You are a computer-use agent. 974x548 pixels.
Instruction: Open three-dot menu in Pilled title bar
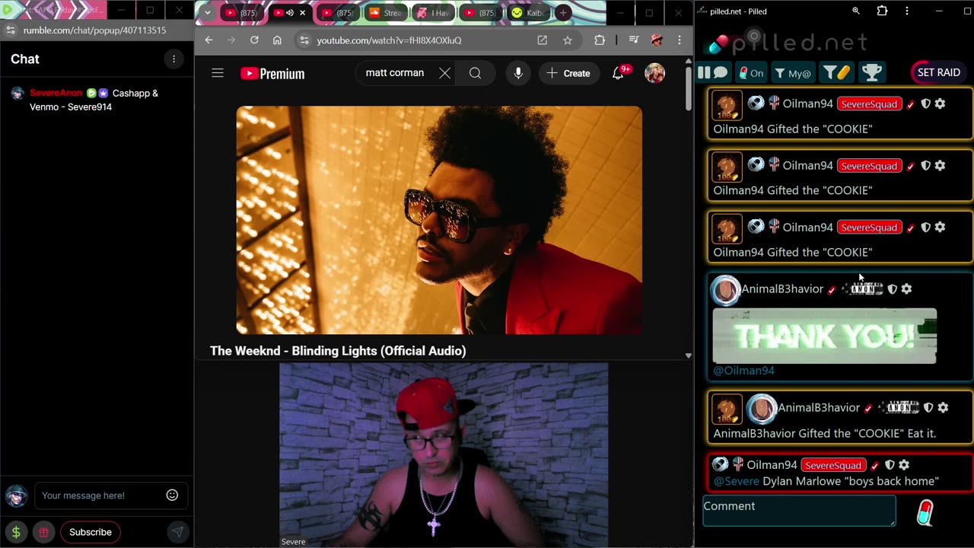click(907, 11)
